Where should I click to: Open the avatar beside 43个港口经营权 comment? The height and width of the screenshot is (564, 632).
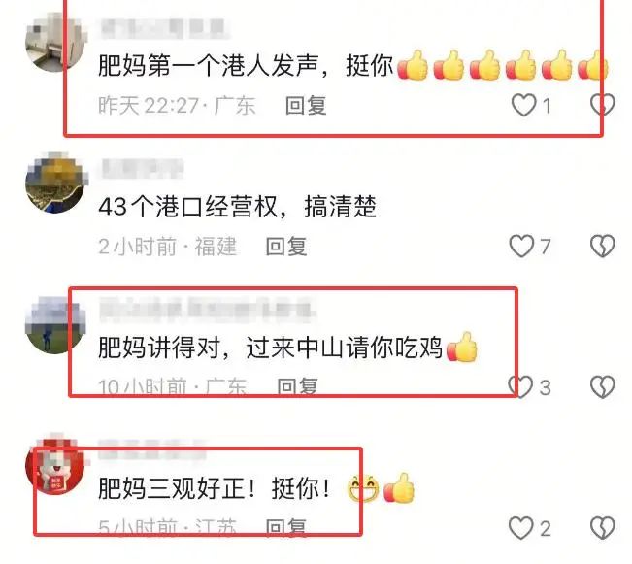(55, 183)
